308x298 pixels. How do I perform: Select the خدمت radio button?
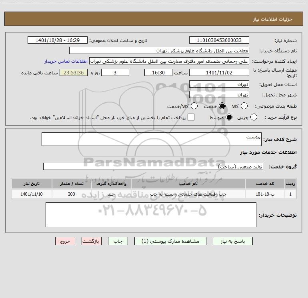[222, 106]
